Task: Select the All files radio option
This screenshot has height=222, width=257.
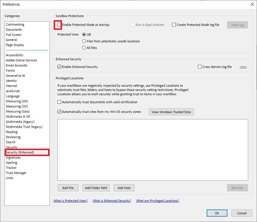Action: click(84, 48)
